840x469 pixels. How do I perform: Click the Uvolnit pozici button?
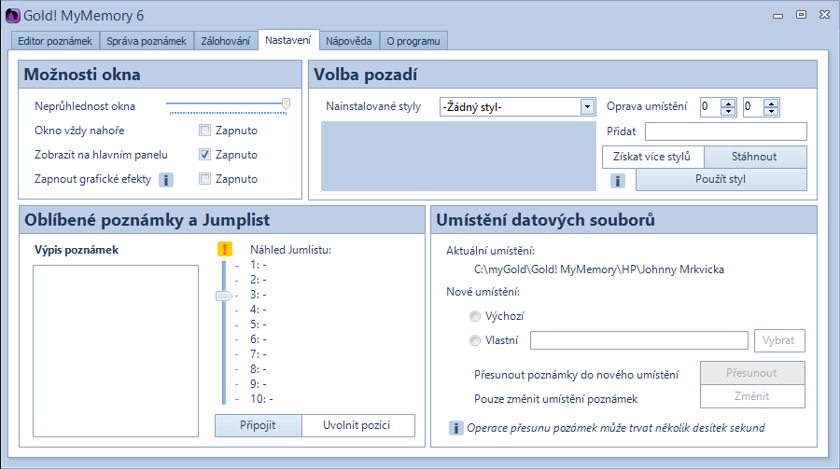pyautogui.click(x=357, y=425)
